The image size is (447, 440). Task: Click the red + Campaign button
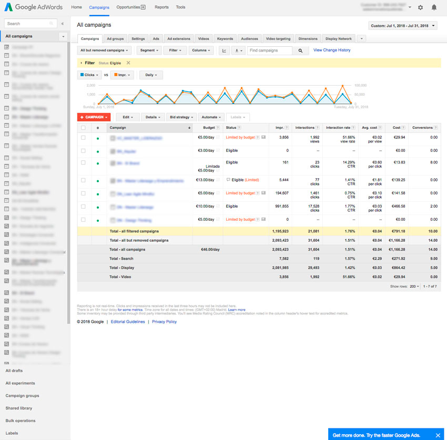tap(94, 117)
